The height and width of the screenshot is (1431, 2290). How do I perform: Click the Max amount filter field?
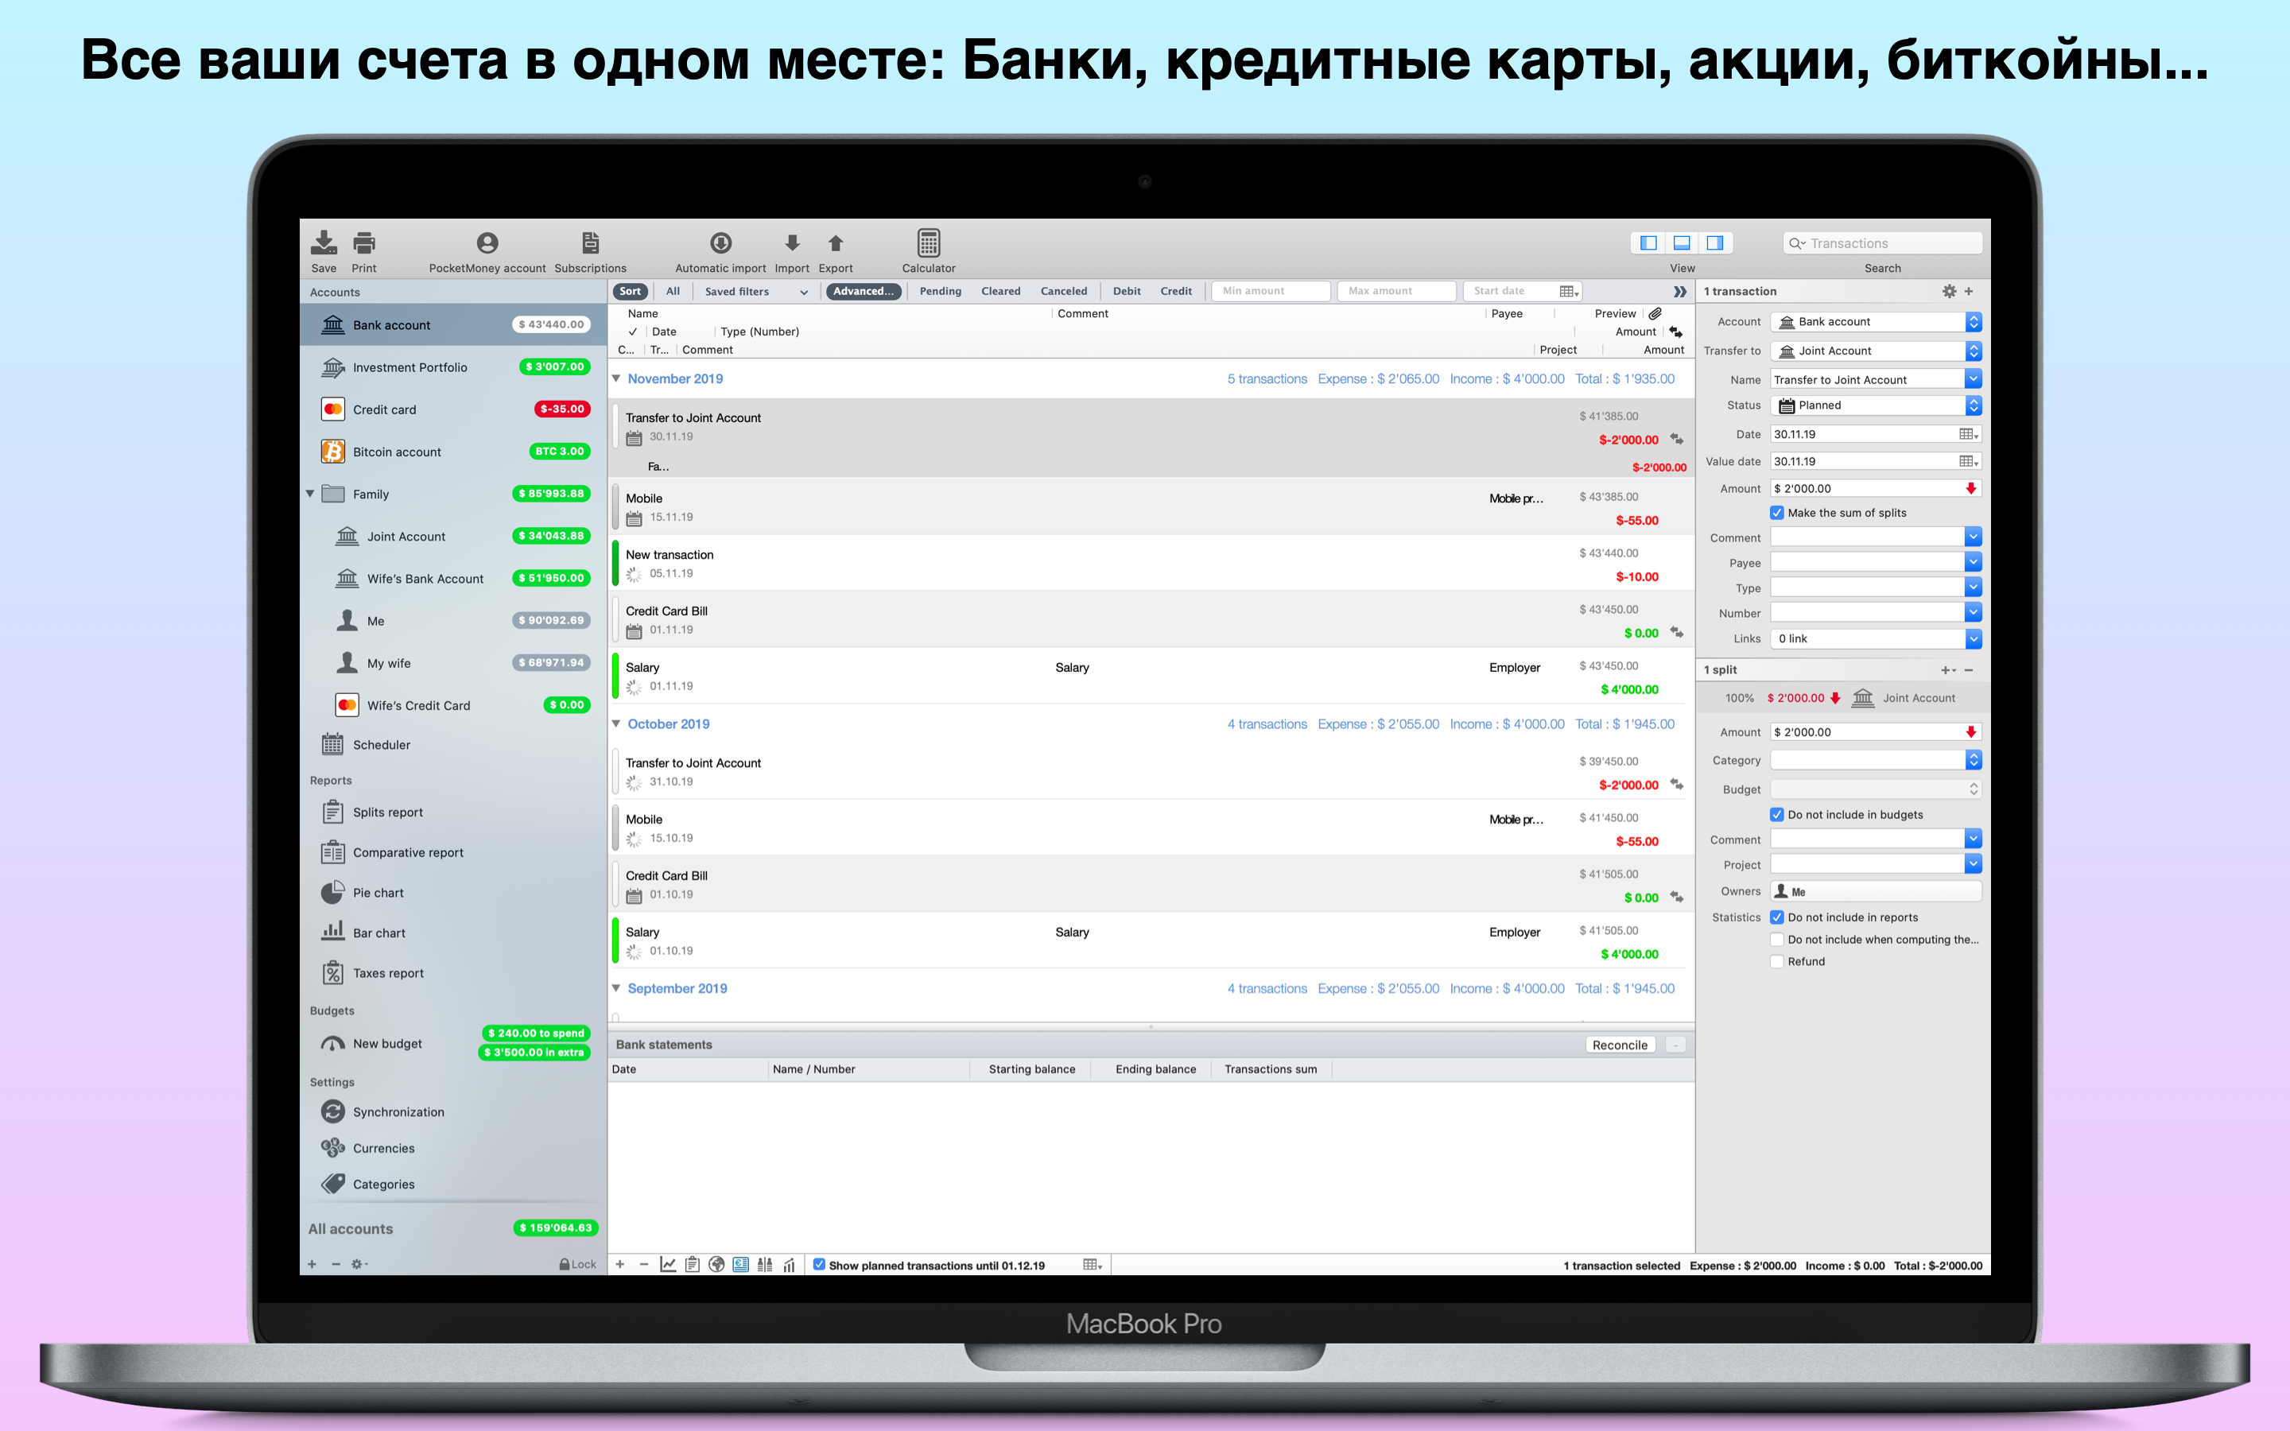[1395, 292]
